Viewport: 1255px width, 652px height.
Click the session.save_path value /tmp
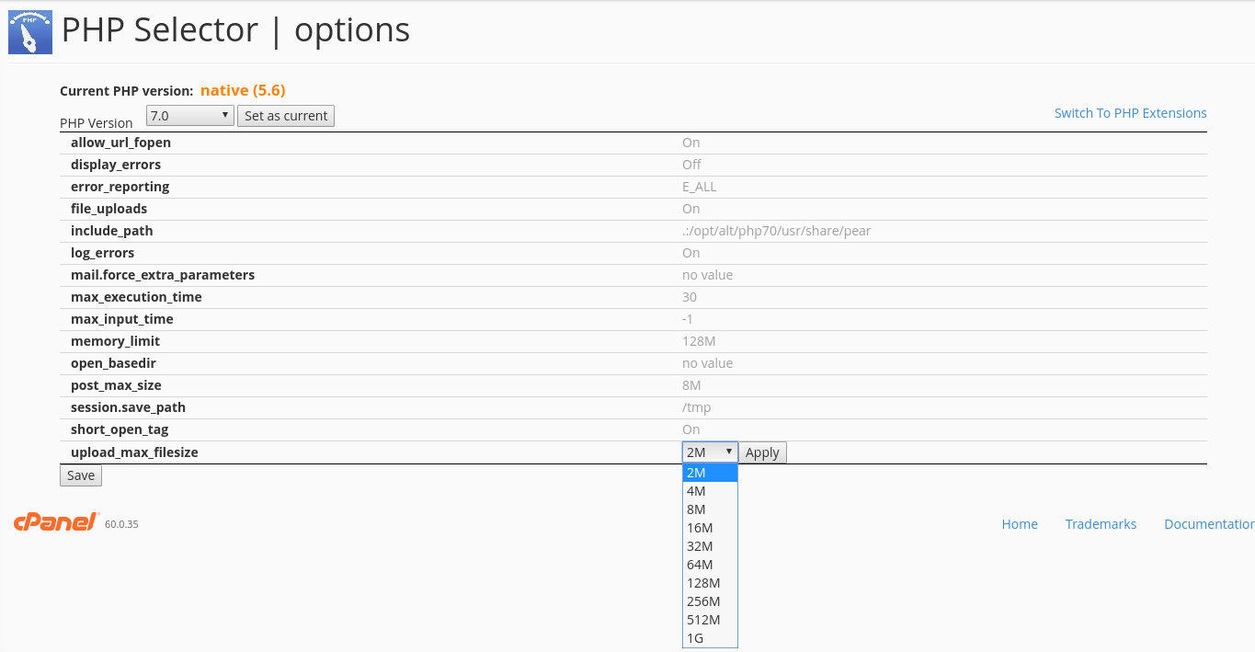point(696,407)
